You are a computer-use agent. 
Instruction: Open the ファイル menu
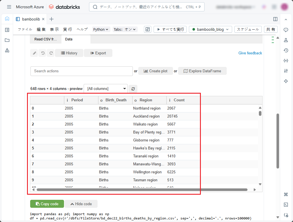click(25, 29)
